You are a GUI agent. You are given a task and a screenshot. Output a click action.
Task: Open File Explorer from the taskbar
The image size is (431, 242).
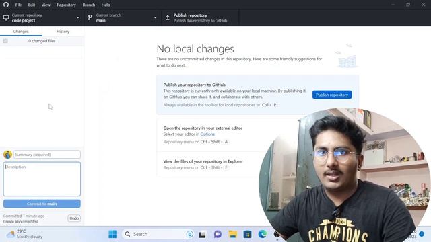coord(232,234)
